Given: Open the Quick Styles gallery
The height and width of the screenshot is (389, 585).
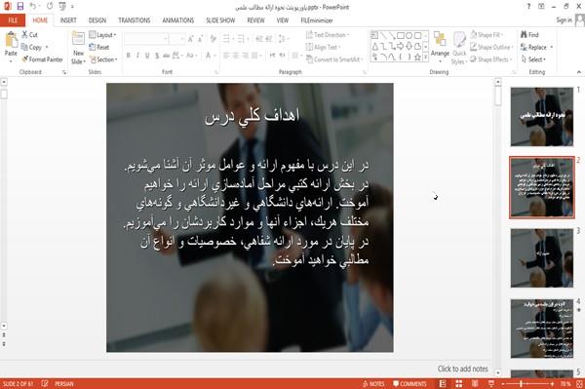Looking at the screenshot, I should (459, 48).
